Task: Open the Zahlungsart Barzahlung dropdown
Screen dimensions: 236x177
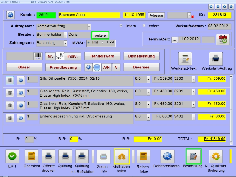Action: 65,43
